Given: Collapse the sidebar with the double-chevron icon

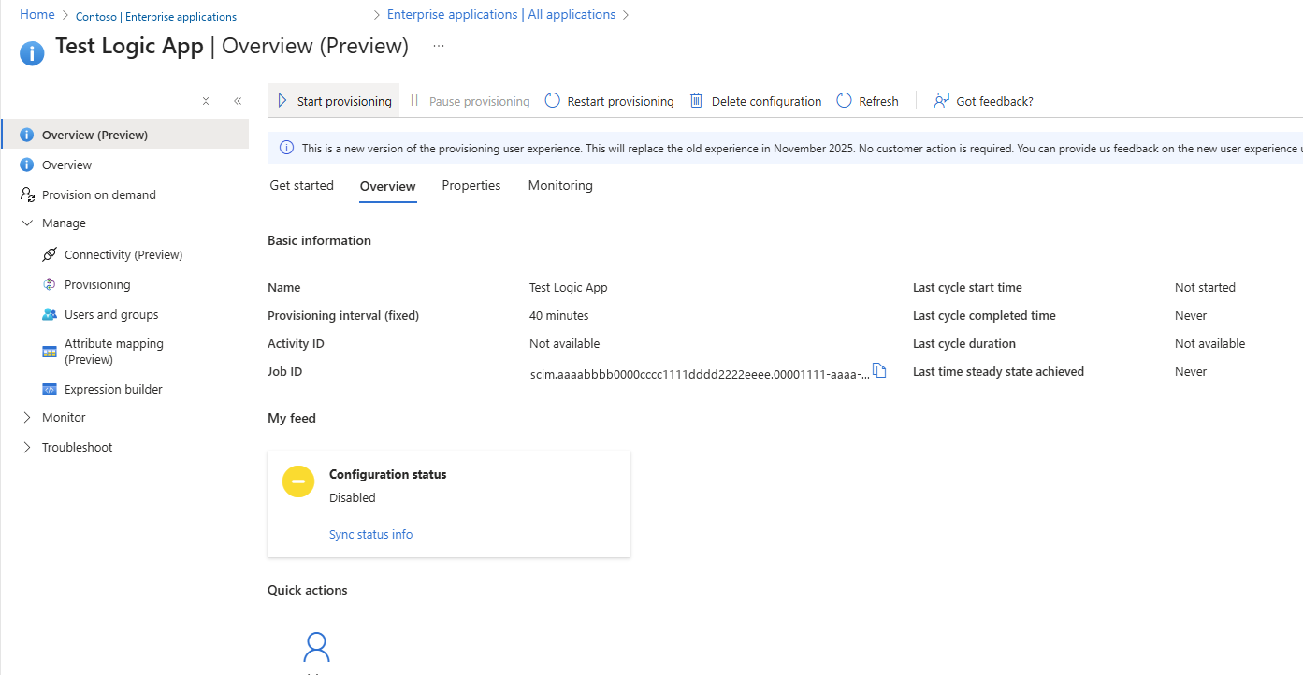Looking at the screenshot, I should [238, 101].
